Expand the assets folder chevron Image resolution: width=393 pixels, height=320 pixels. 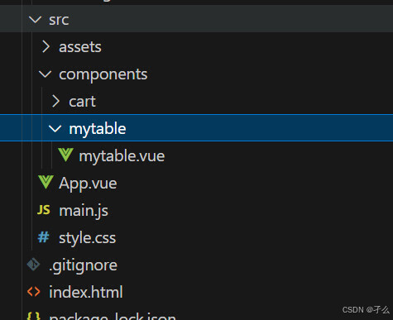pos(46,46)
